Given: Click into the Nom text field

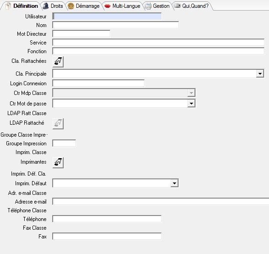Looking at the screenshot, I should [x=116, y=25].
